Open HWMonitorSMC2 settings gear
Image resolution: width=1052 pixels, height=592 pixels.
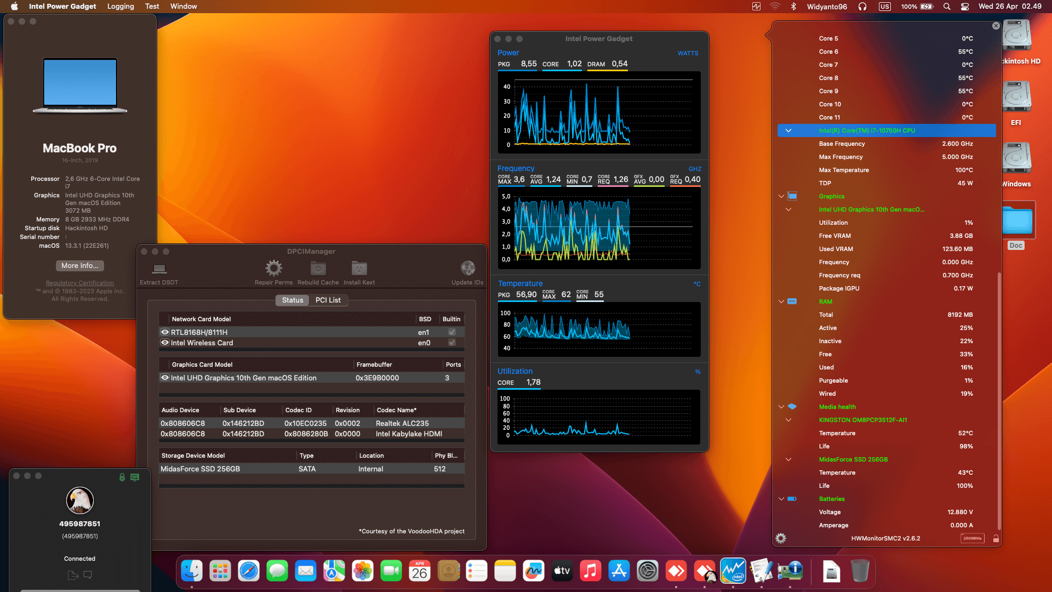coord(781,538)
